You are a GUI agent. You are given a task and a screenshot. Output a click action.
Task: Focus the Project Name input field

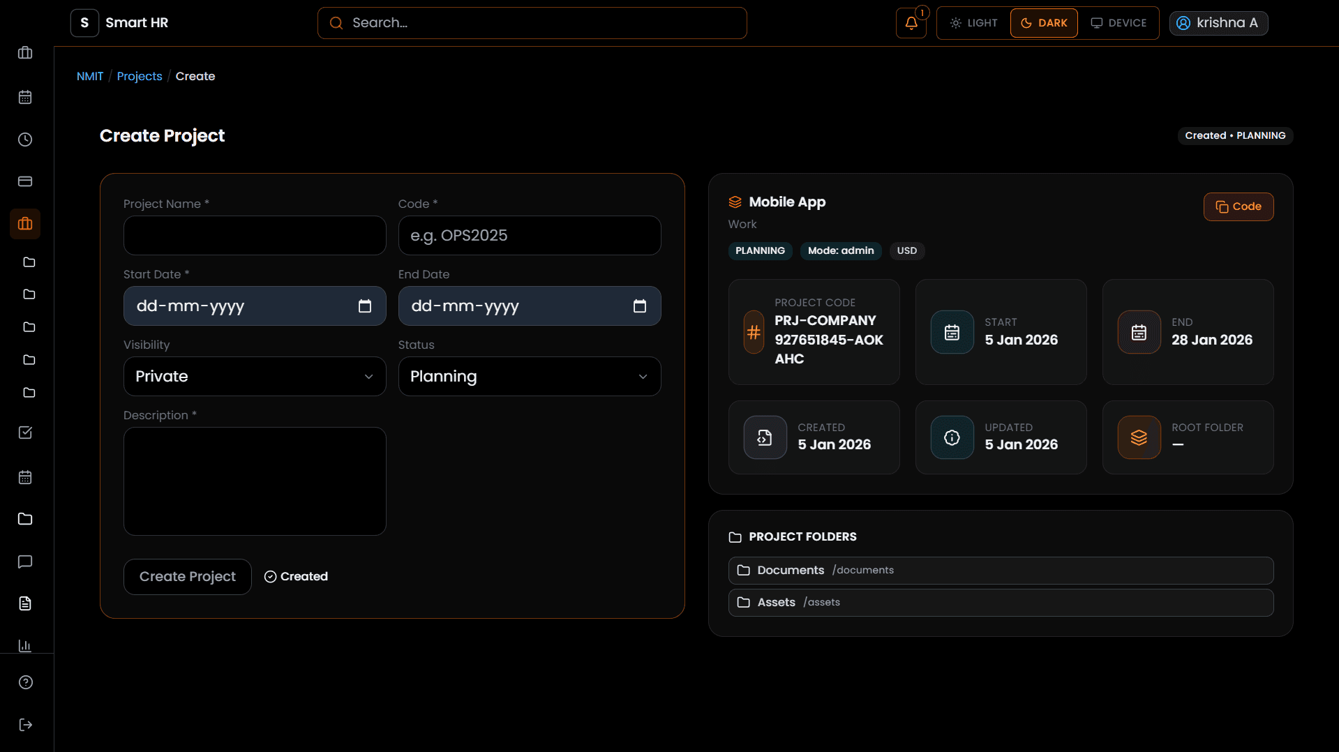[x=255, y=236]
